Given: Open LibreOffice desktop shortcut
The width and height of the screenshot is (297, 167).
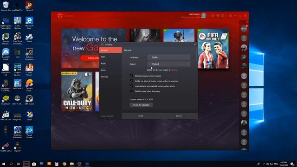Looking at the screenshot, I should pos(6,70).
